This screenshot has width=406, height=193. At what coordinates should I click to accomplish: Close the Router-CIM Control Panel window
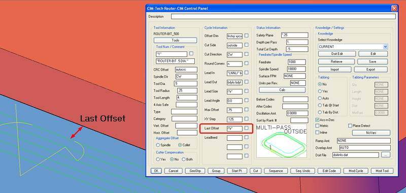click(x=394, y=8)
